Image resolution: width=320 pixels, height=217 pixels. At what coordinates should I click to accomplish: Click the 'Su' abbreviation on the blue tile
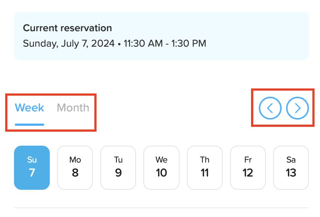[32, 160]
